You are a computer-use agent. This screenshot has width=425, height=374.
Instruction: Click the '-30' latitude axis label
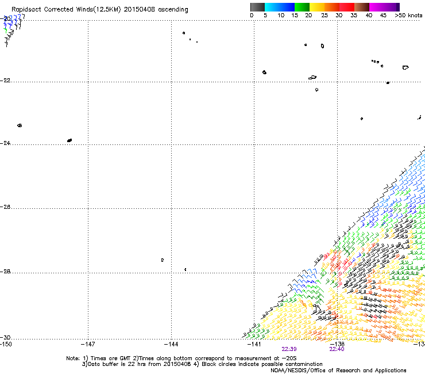click(5, 338)
